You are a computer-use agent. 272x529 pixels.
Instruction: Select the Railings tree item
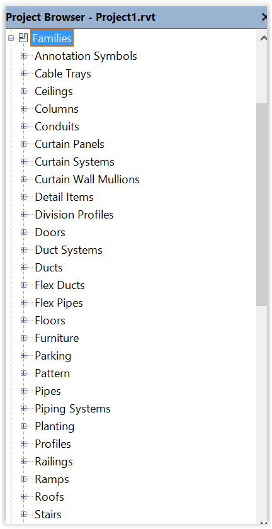click(54, 461)
